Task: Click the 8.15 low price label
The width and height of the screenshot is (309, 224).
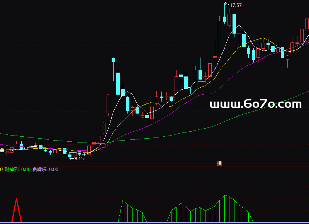Action: click(x=79, y=159)
